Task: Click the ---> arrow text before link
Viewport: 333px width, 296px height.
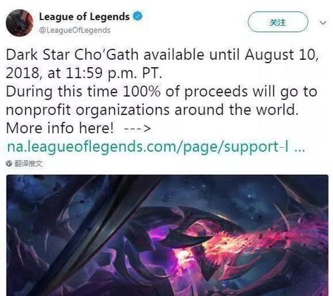Action: point(137,128)
